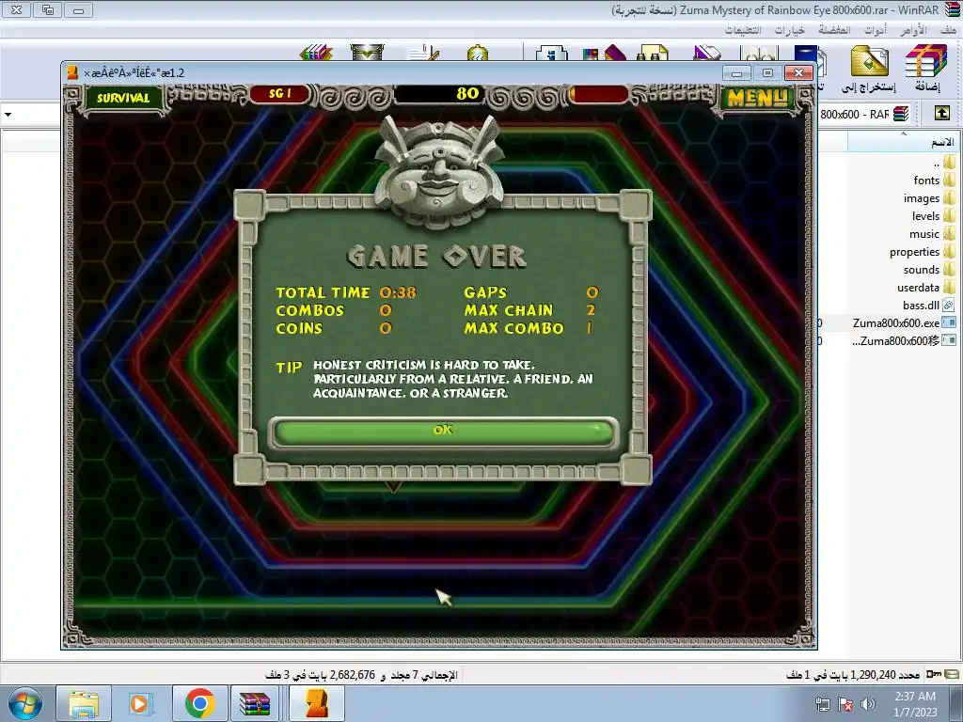Open the Tools (أدوات) menu
963x722 pixels.
click(876, 29)
